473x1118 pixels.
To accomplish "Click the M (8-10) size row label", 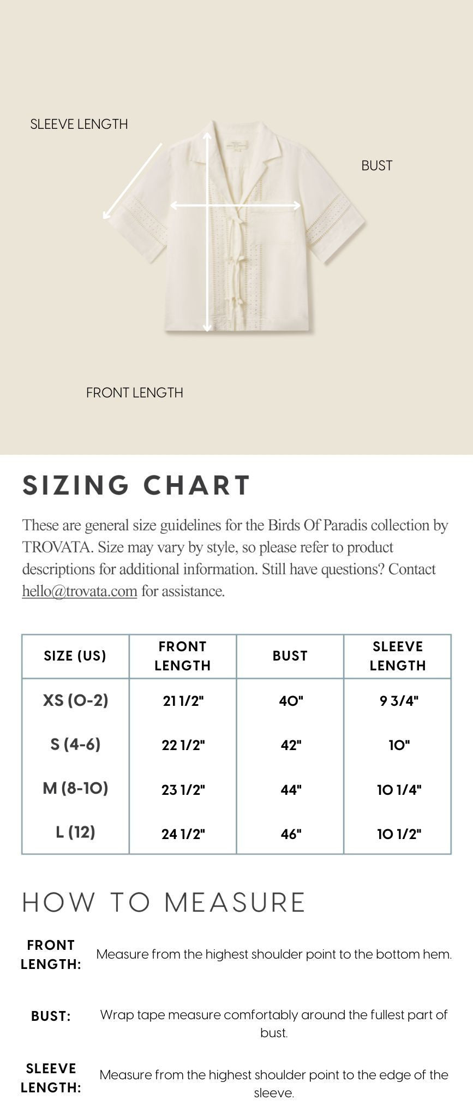I will point(75,789).
